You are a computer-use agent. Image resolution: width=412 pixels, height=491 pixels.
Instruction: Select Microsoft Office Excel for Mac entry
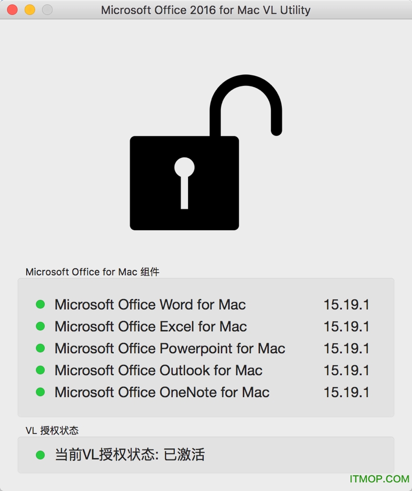(x=151, y=326)
